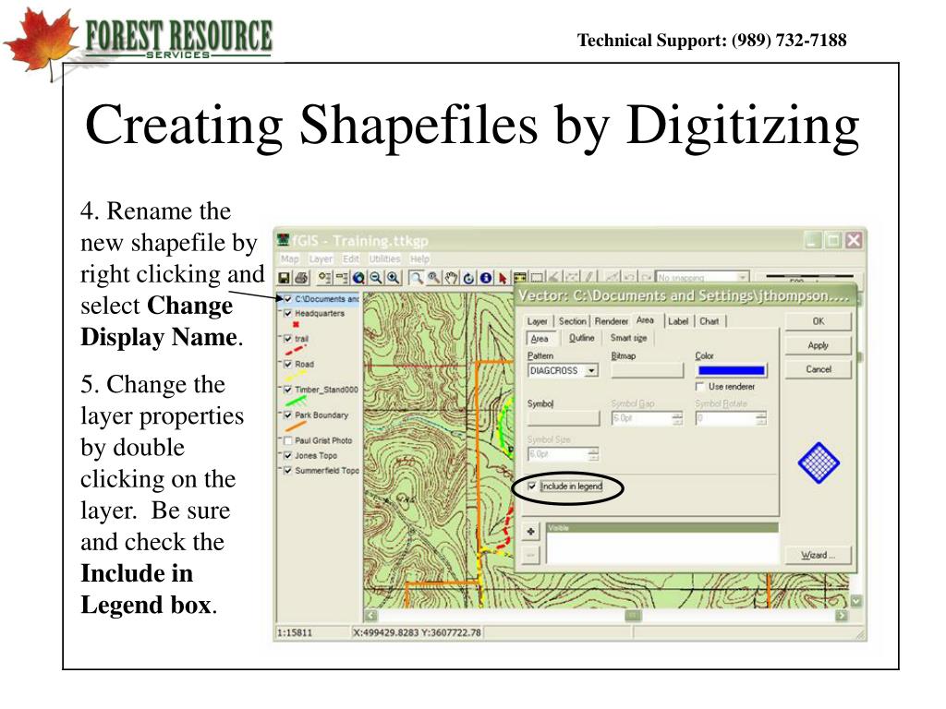This screenshot has height=709, width=946.
Task: Click the empty Bitmap picker button
Action: (648, 370)
